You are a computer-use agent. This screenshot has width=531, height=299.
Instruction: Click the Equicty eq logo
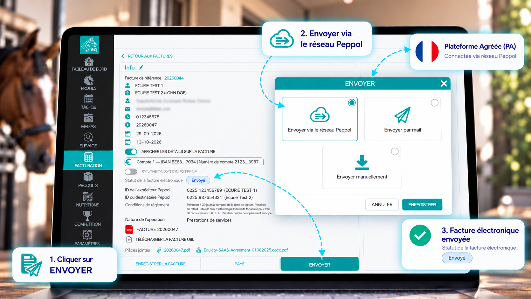pos(89,45)
